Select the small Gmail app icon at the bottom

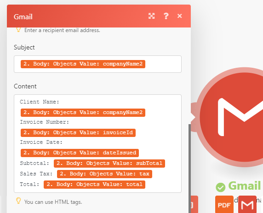pyautogui.click(x=247, y=204)
